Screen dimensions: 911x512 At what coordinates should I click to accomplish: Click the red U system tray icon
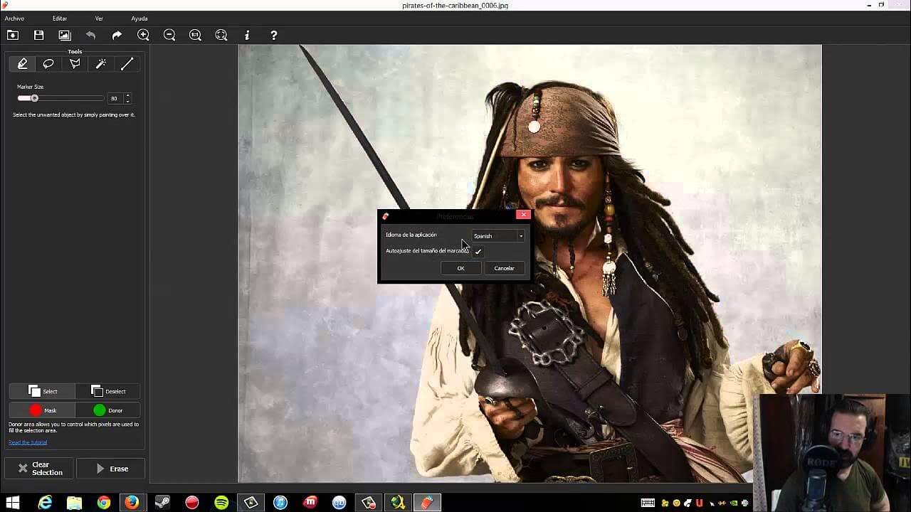click(x=700, y=503)
